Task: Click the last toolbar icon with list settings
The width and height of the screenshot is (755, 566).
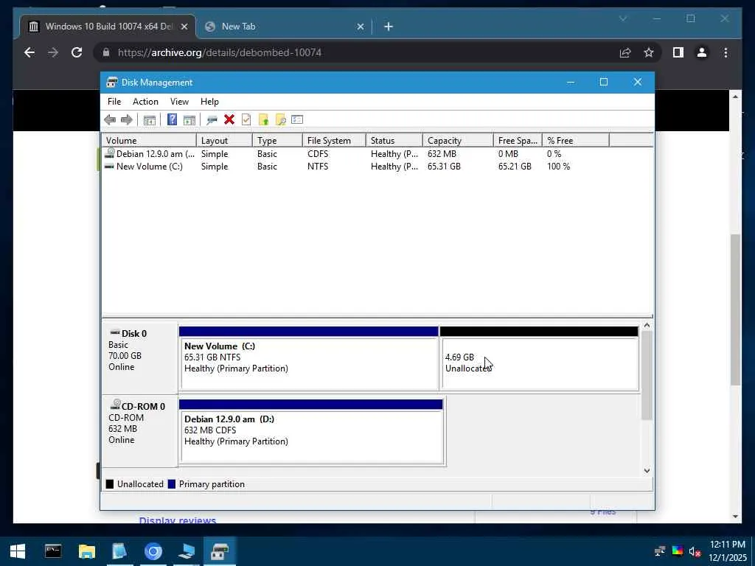Action: coord(297,119)
